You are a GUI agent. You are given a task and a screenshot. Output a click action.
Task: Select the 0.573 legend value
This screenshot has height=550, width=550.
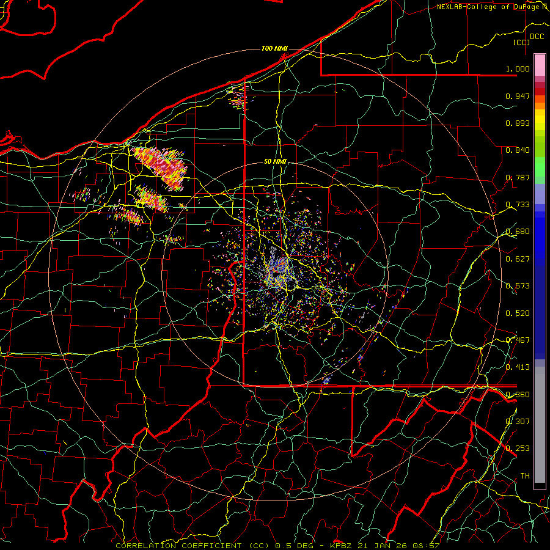coord(518,286)
